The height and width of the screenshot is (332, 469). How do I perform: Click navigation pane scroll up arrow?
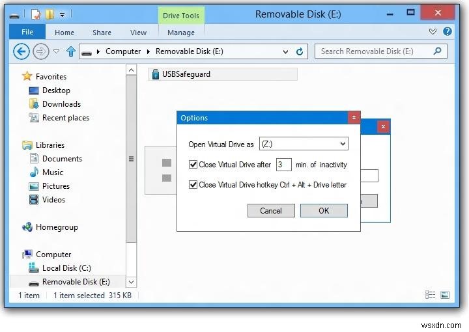pos(131,70)
